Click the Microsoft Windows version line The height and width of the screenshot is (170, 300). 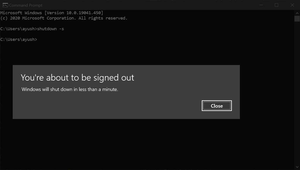click(x=52, y=13)
